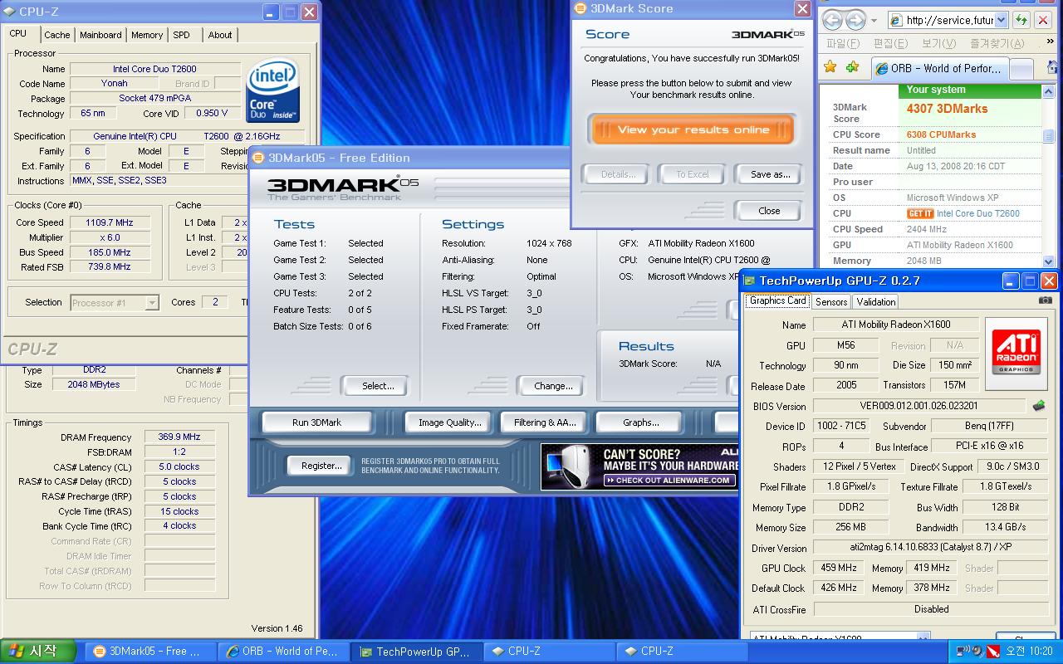This screenshot has height=664, width=1063.
Task: Click the GPU-Z window title icon
Action: point(750,281)
